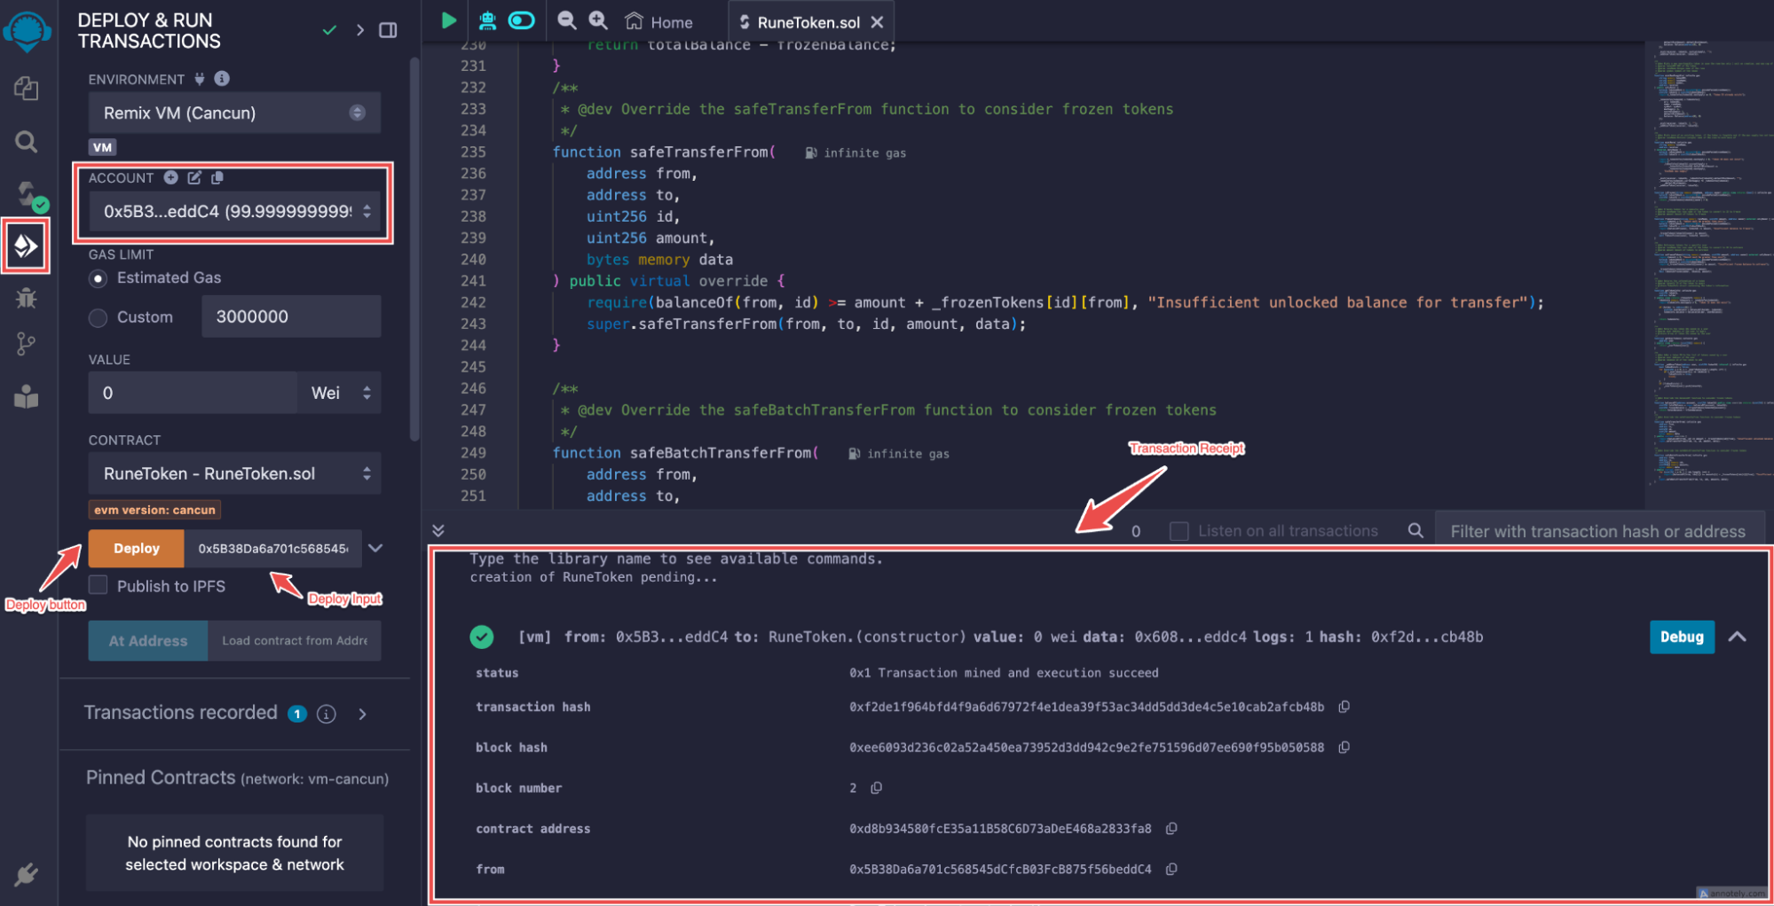
Task: Open the settings plug icon at bottom
Action: [x=26, y=875]
